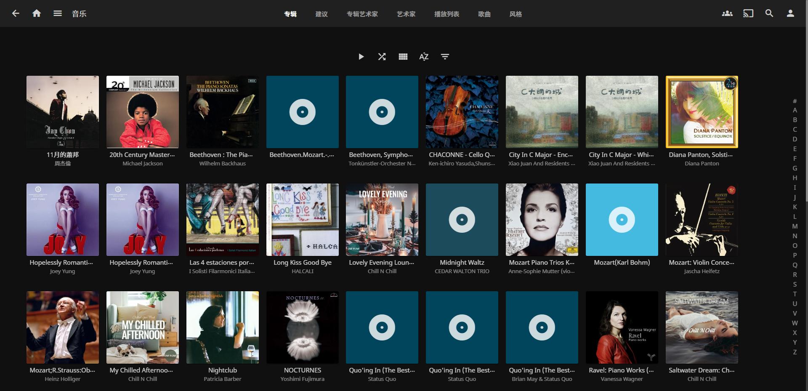Jump to letter Z in alphabet index
Screen dimensions: 808x391
(795, 352)
